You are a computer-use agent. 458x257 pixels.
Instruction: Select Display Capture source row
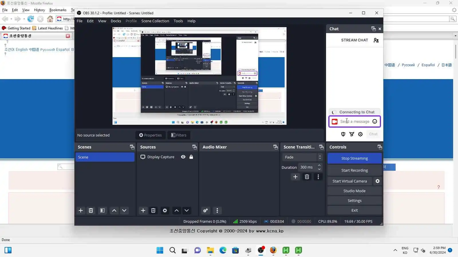point(167,157)
